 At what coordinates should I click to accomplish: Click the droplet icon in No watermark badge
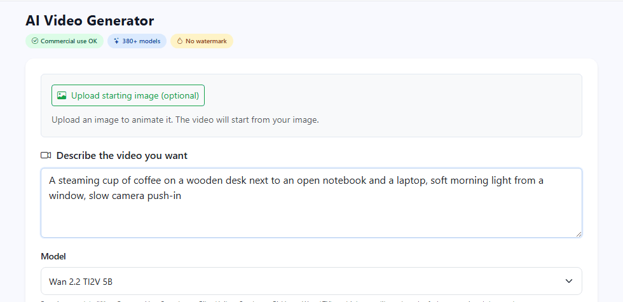click(x=179, y=41)
